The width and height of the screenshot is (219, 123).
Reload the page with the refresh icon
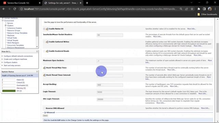click(15, 9)
